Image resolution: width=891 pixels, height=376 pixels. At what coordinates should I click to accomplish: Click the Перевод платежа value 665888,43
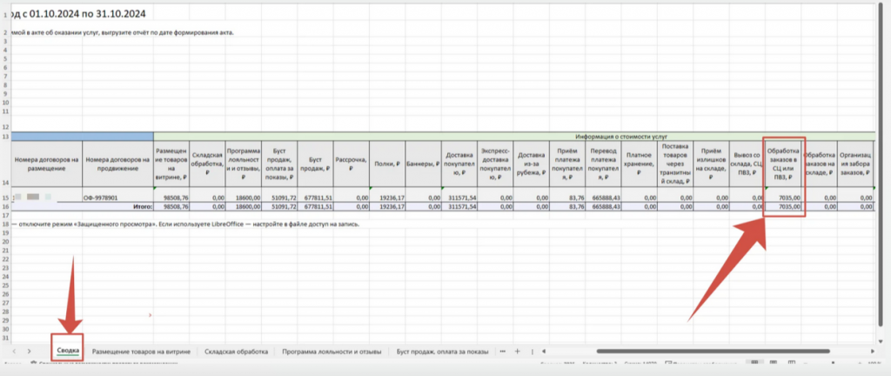point(603,198)
